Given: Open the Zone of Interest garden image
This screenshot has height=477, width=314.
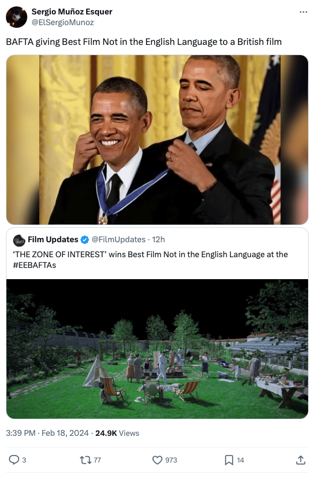Looking at the screenshot, I should tap(157, 349).
